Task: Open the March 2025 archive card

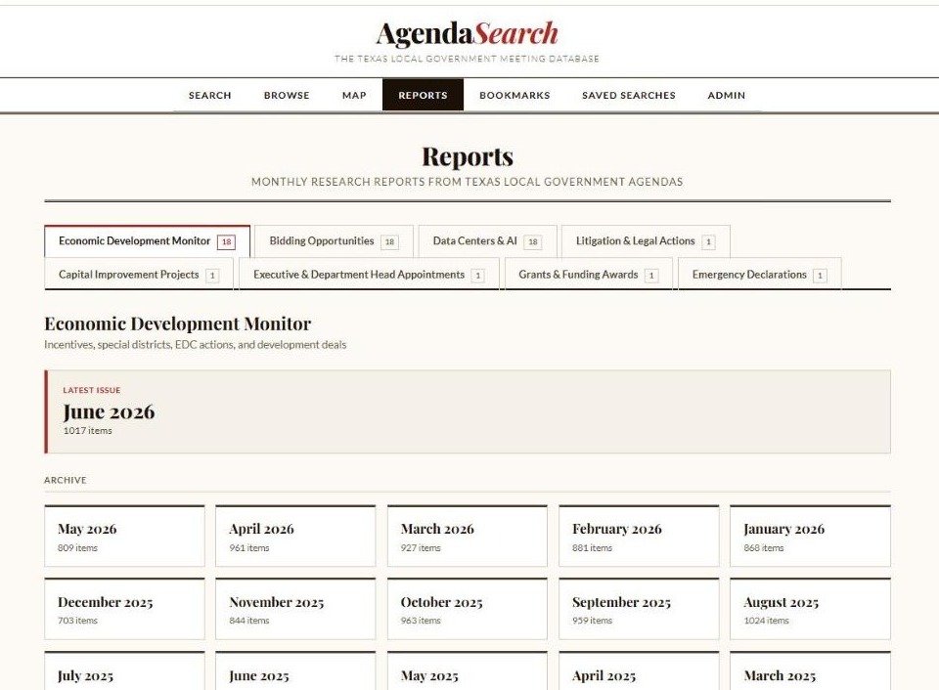Action: pos(810,670)
